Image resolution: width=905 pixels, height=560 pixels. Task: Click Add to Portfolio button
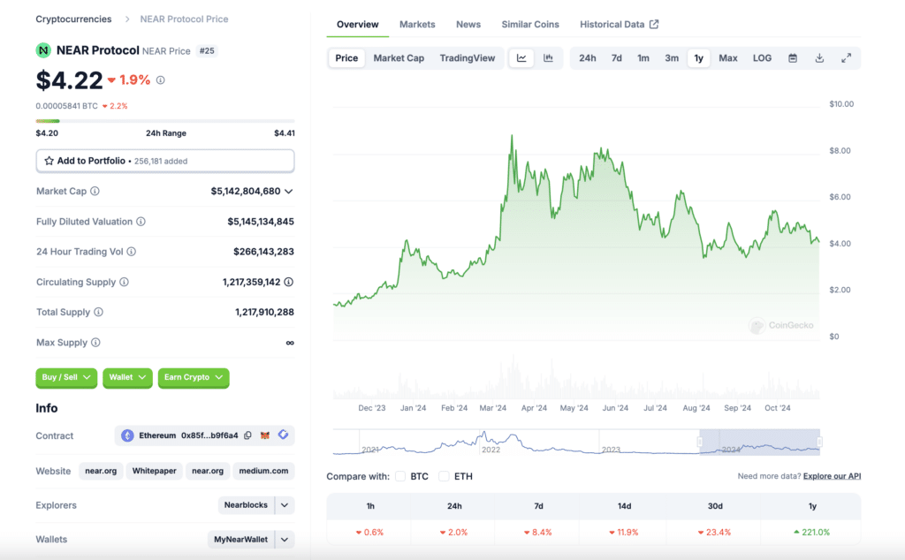click(x=165, y=161)
